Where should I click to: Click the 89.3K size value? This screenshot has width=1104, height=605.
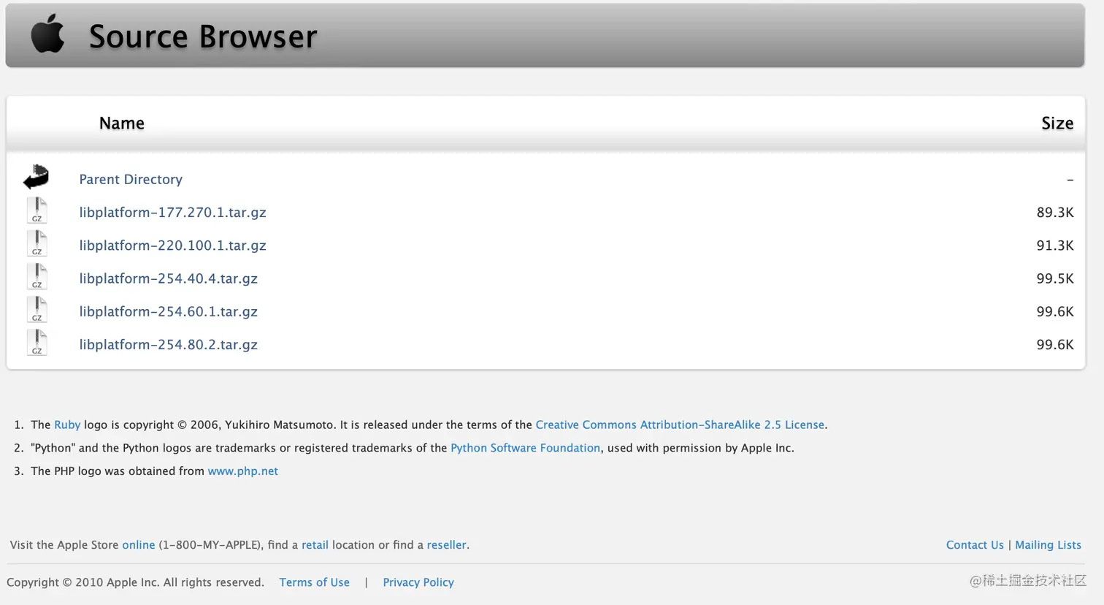click(1055, 213)
